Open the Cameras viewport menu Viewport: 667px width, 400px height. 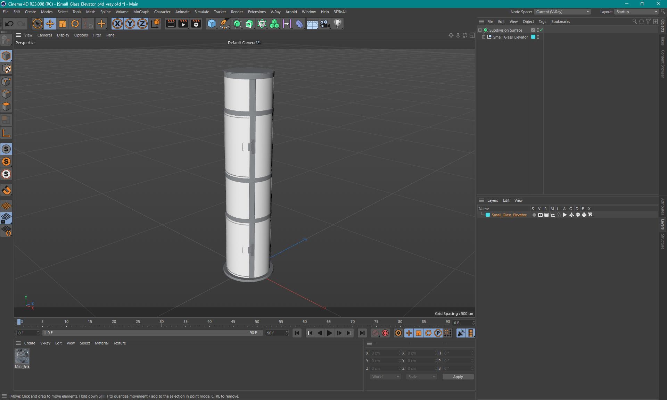(x=44, y=35)
